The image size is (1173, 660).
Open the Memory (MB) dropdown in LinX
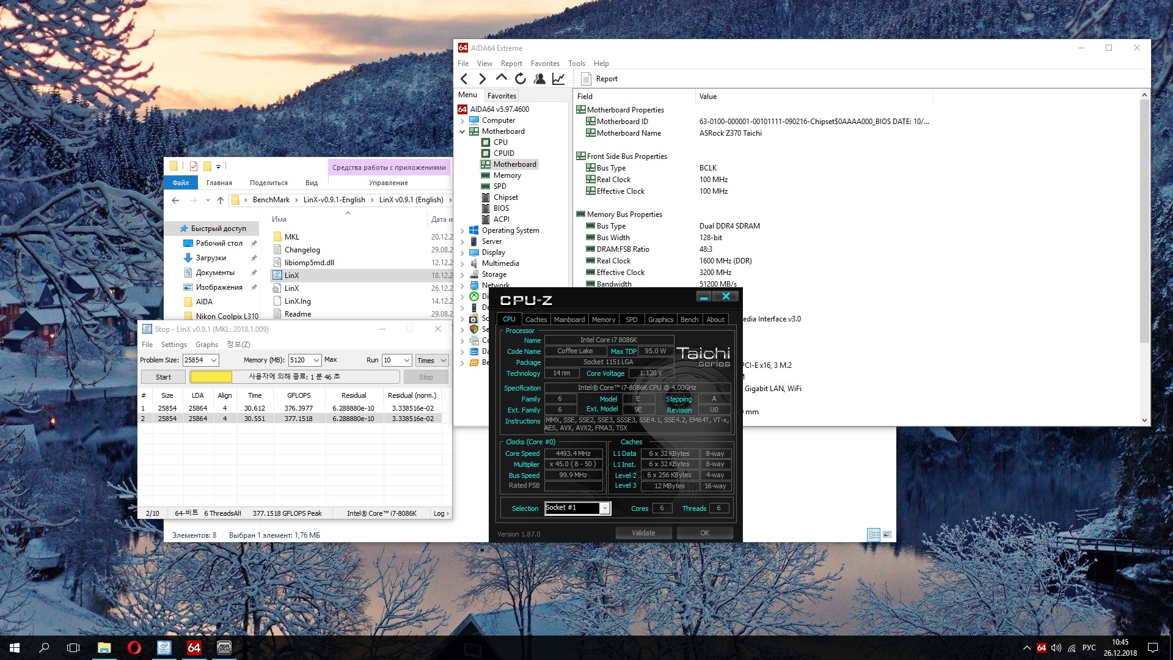point(316,361)
